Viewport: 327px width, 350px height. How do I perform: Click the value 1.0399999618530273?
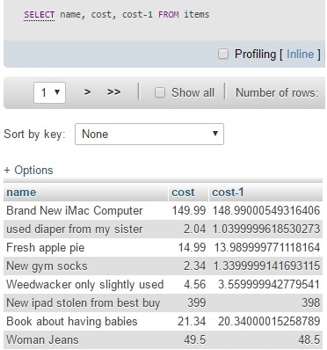(266, 229)
